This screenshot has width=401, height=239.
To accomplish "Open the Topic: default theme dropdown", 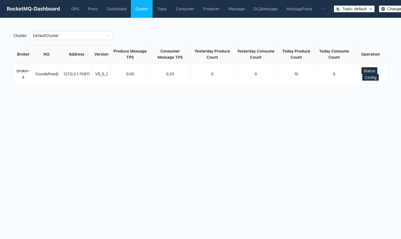I will point(354,9).
